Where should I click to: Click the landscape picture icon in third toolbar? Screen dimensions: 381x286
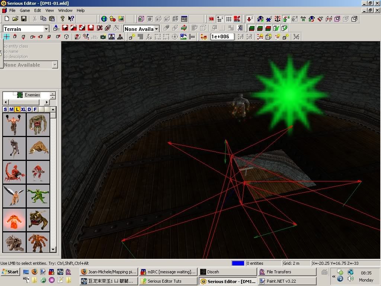(183, 37)
